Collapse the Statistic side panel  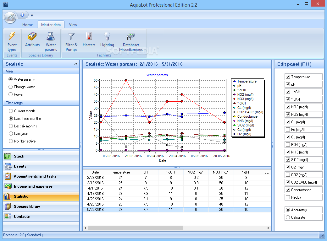75,64
